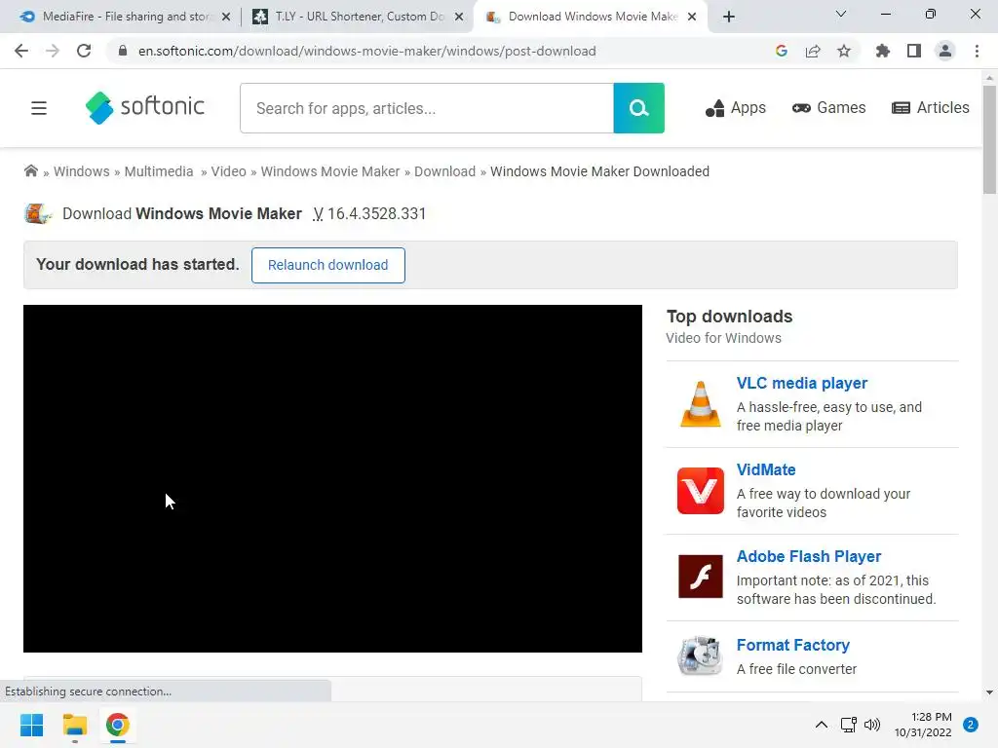Image resolution: width=998 pixels, height=748 pixels.
Task: Open Chrome's three-dot menu
Action: click(977, 51)
